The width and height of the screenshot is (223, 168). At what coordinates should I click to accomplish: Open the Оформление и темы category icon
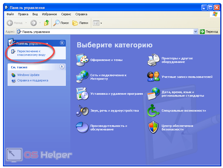(x=82, y=60)
